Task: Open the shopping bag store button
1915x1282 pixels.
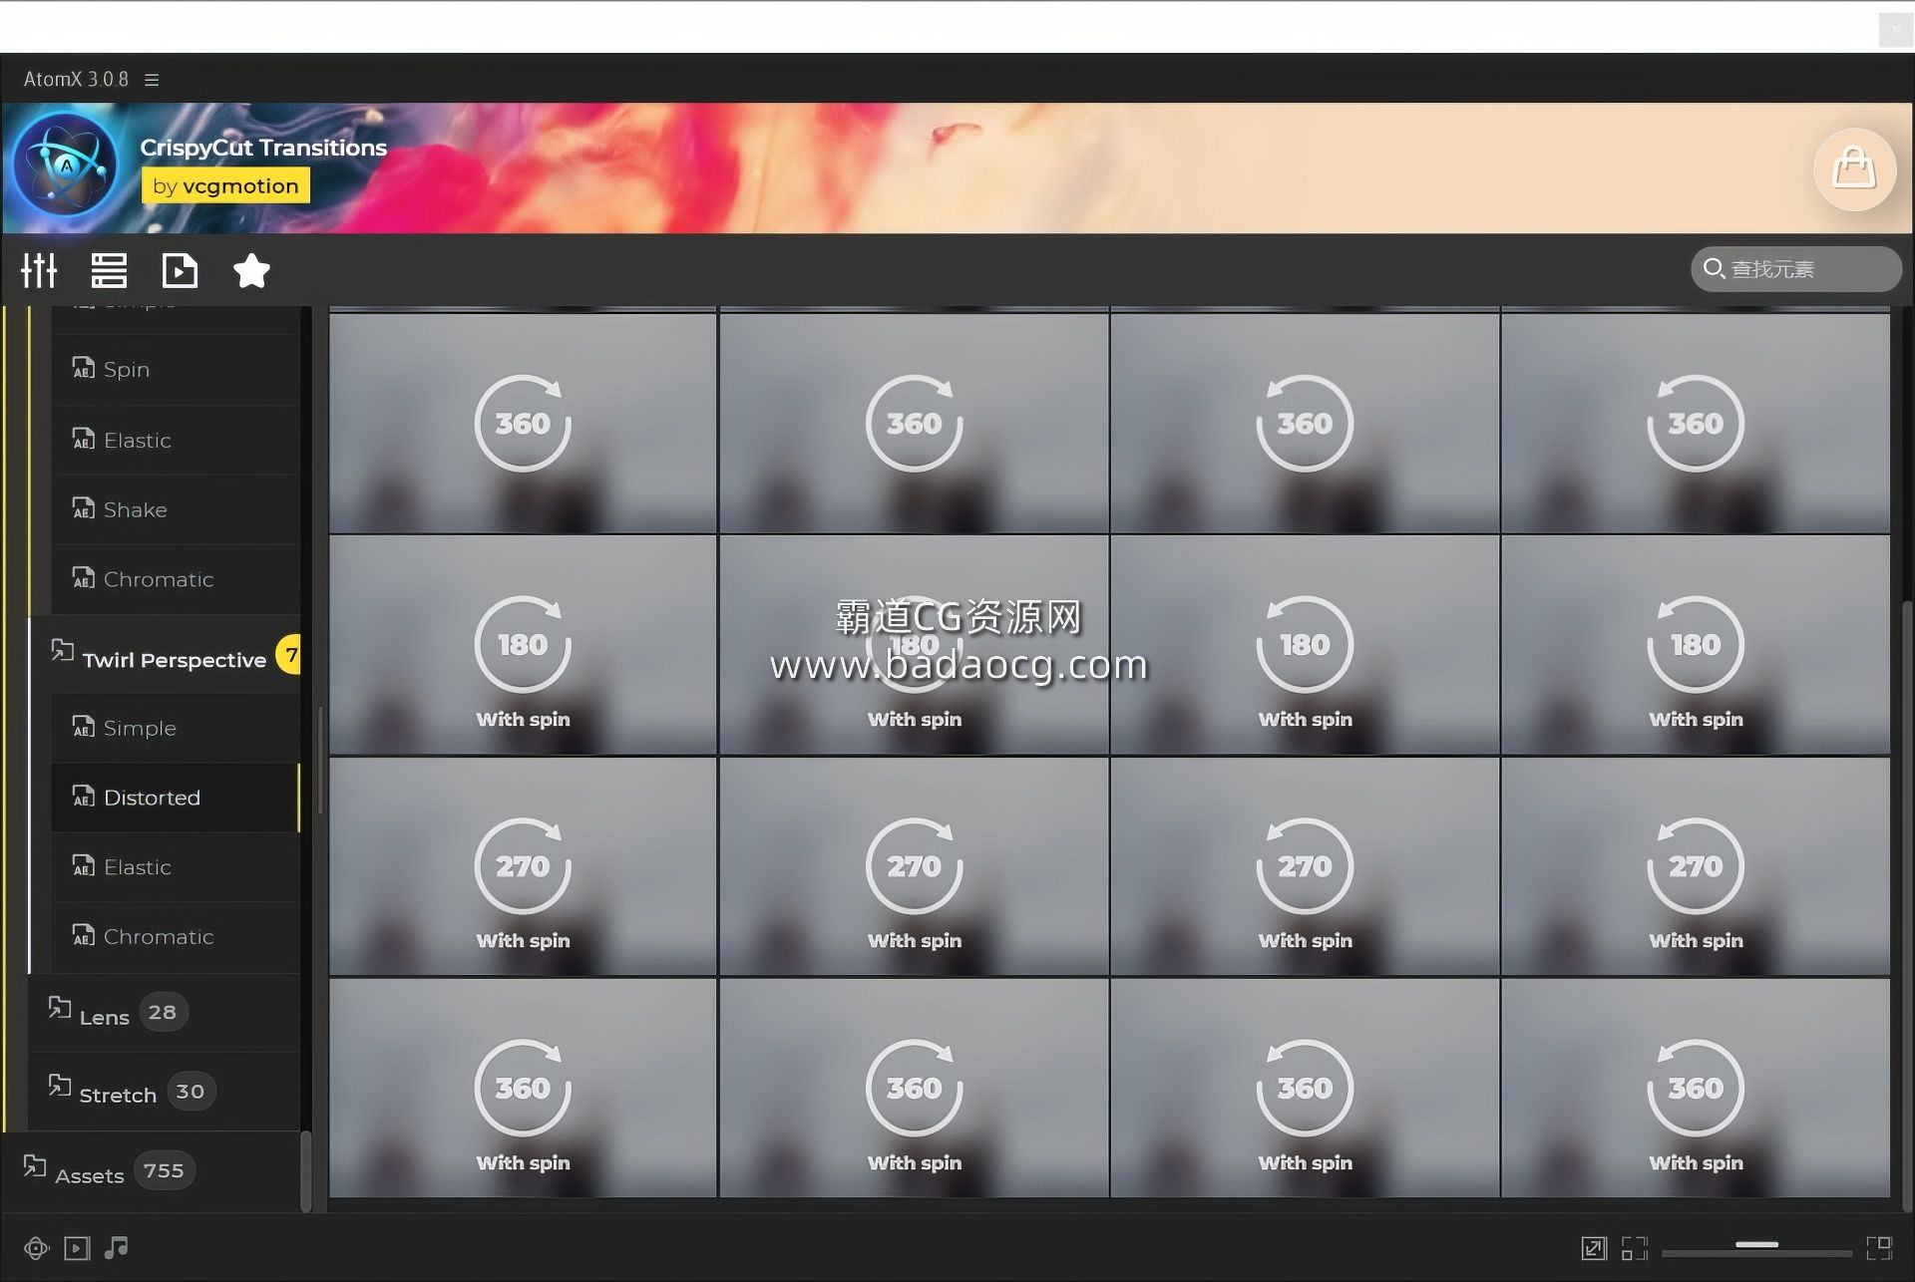Action: tap(1854, 168)
